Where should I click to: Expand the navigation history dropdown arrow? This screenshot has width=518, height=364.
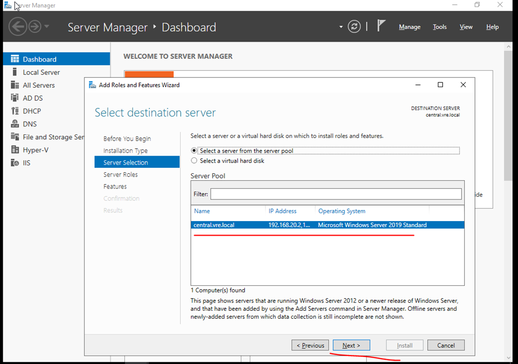coord(47,27)
